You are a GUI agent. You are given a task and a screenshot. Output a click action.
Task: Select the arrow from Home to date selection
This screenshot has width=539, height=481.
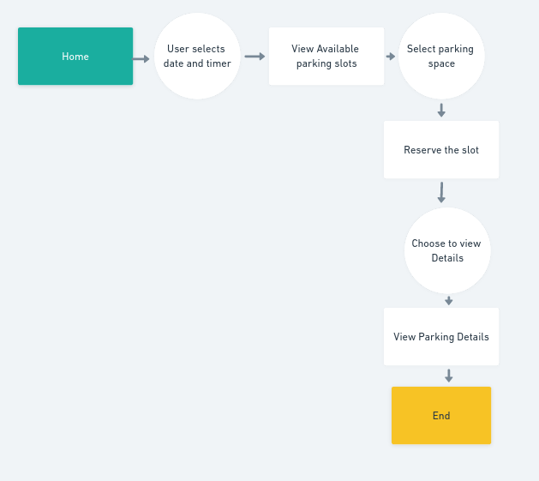click(141, 59)
